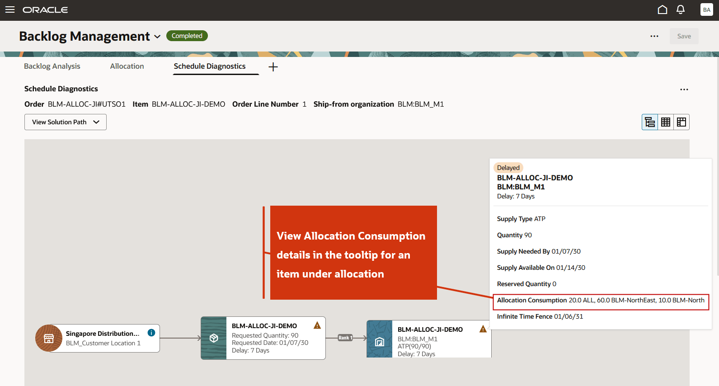Click the order value BLM-ALLOC-JI#UTSO1
719x386 pixels.
[87, 104]
